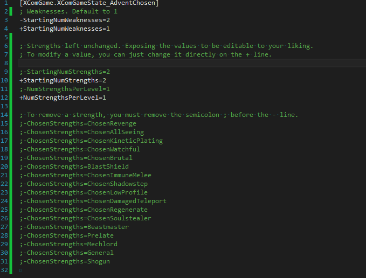Place cursor on [XComGame.XComGameState_AdventChosen] header line
Viewport: 366px width, 278px height.
89,3
